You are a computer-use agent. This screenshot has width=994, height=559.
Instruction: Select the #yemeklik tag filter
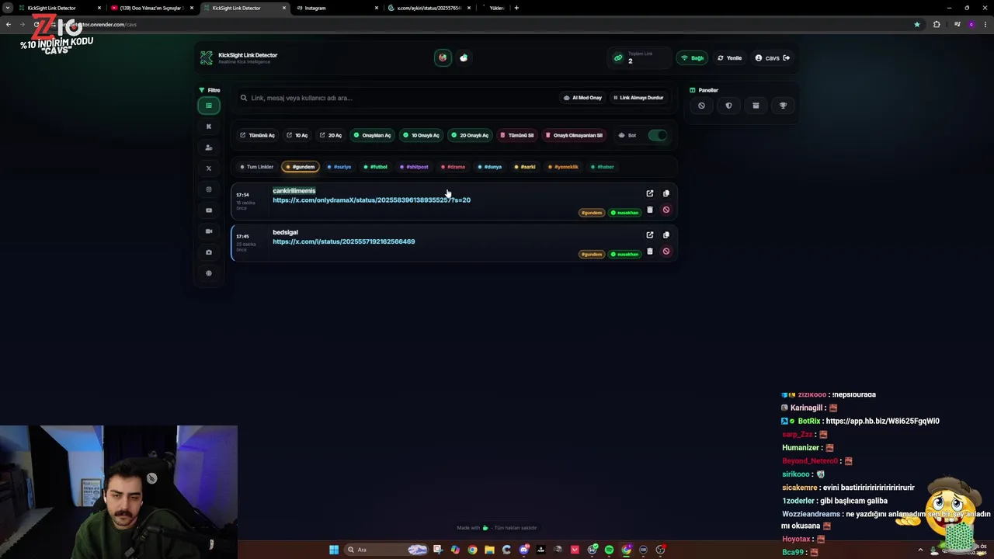[564, 167]
